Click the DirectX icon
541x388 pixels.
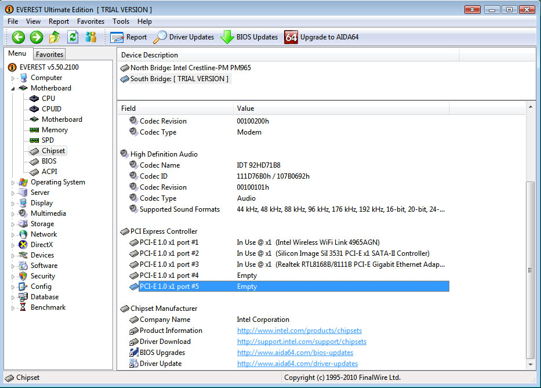23,245
